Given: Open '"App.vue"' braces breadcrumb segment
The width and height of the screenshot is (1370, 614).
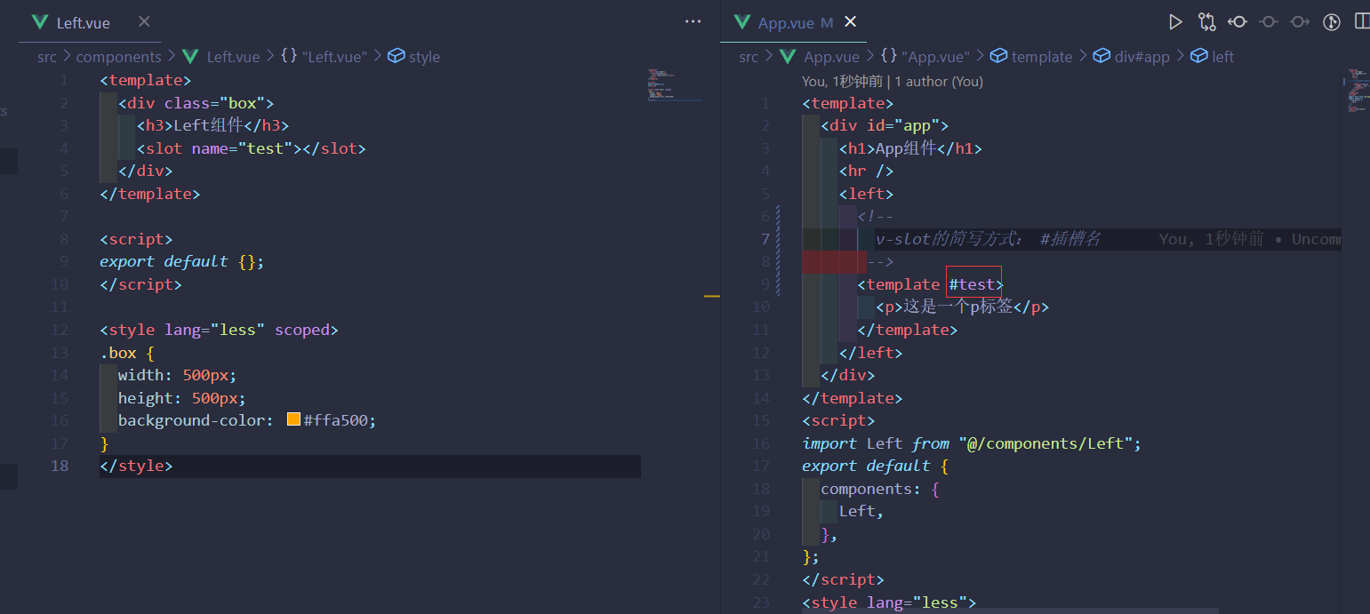Looking at the screenshot, I should pyautogui.click(x=938, y=57).
